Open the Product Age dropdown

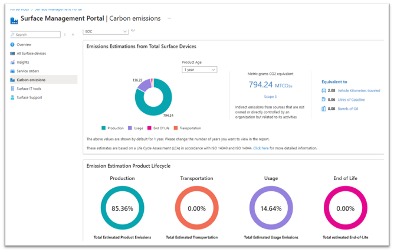click(x=199, y=70)
